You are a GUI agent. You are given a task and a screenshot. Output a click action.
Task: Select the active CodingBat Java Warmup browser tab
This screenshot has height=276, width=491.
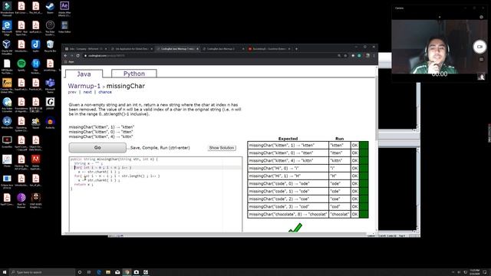tap(177, 49)
